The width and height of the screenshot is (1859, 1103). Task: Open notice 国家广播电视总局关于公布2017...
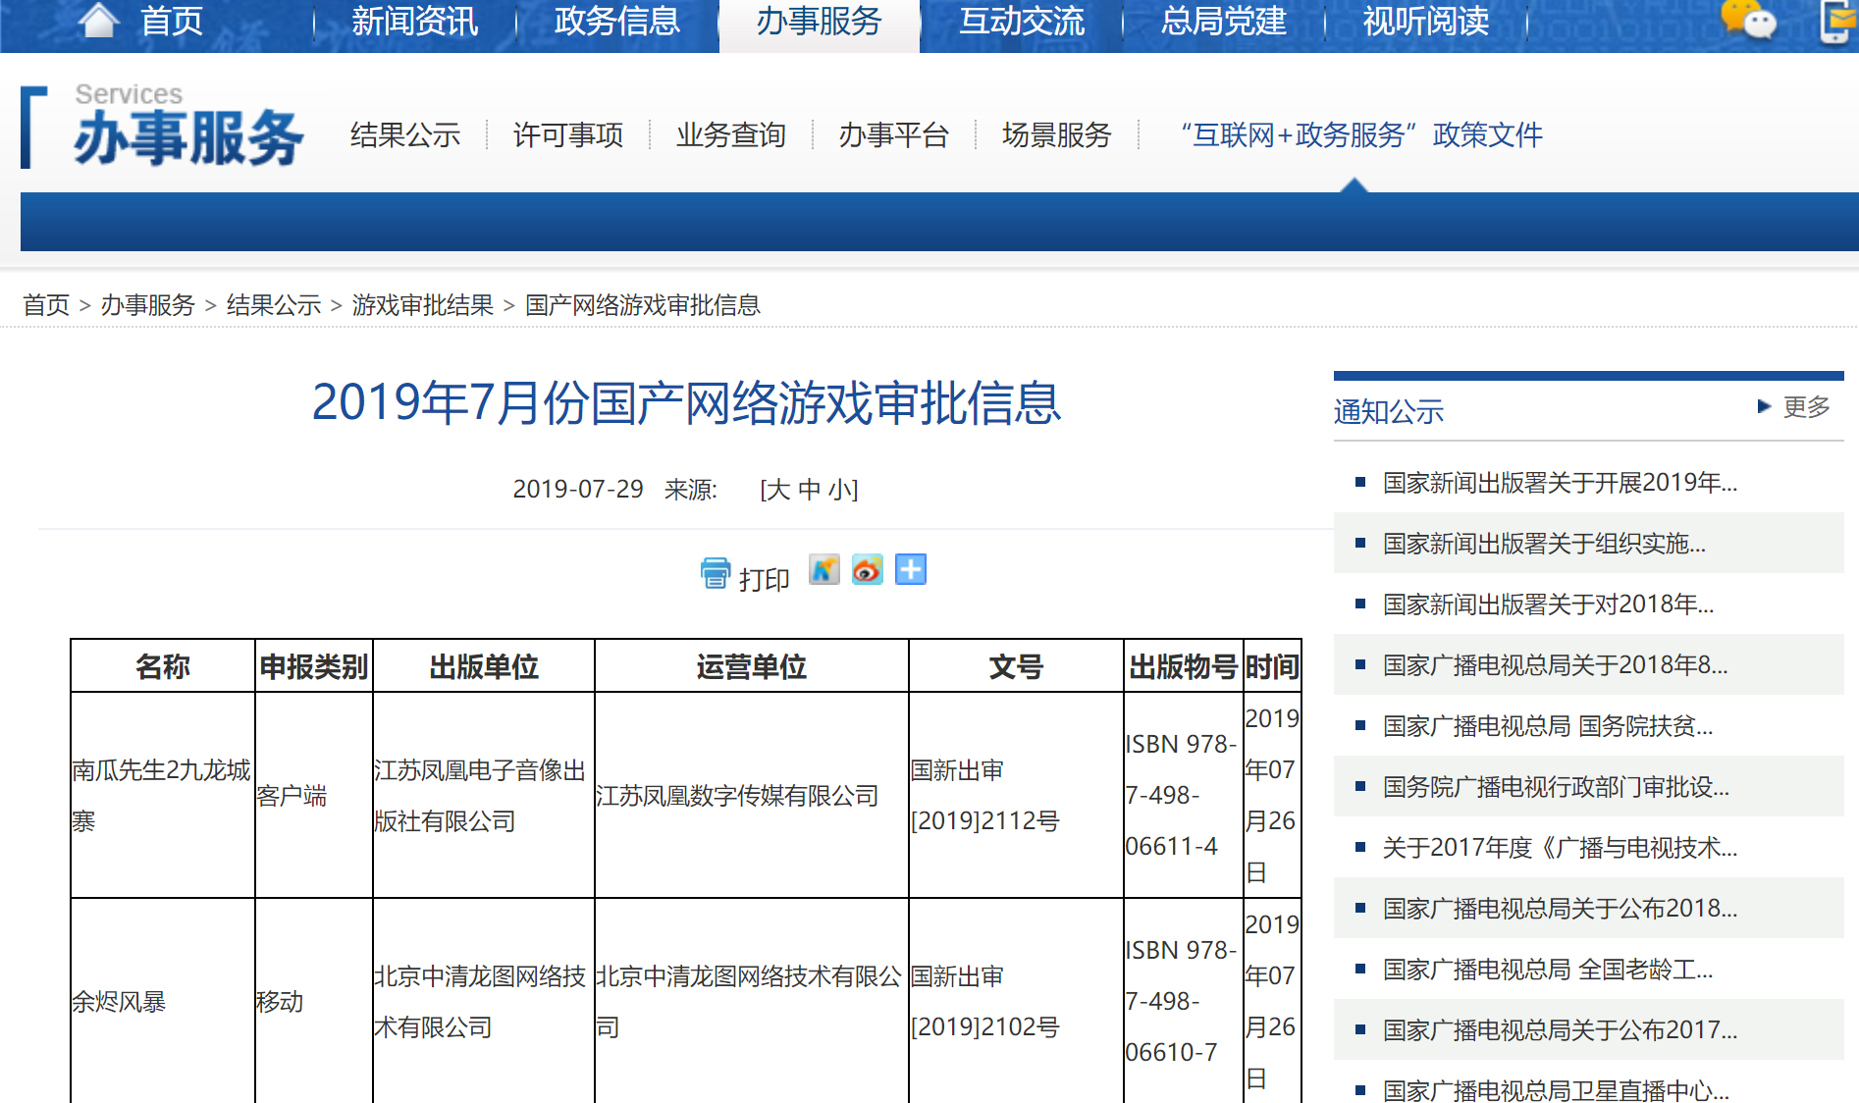click(x=1560, y=1029)
